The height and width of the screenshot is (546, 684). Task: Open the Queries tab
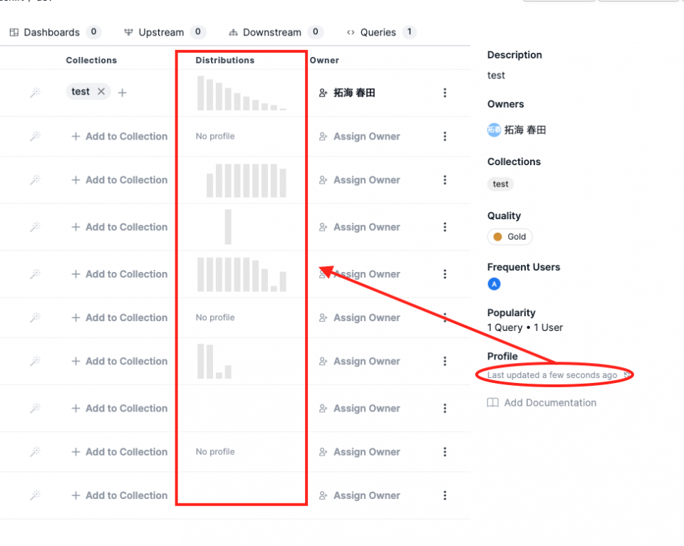point(380,32)
